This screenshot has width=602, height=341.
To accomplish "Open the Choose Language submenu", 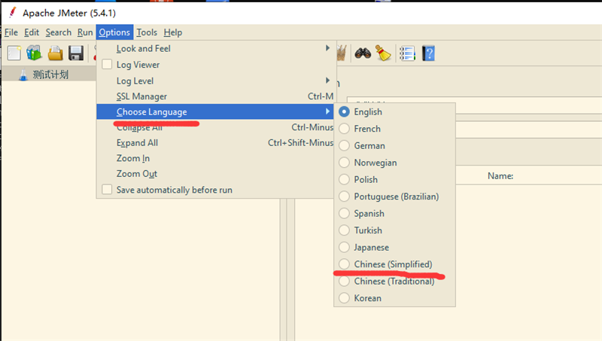I will pyautogui.click(x=215, y=111).
